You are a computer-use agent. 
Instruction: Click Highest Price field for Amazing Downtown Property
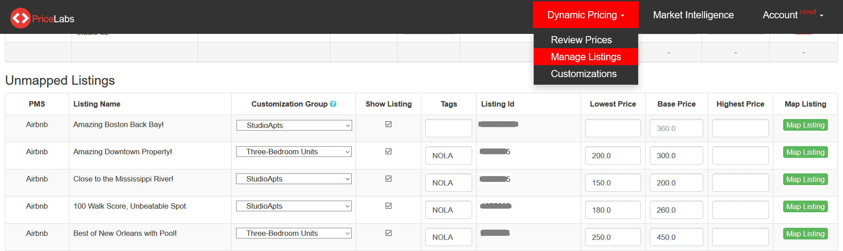pyautogui.click(x=740, y=156)
